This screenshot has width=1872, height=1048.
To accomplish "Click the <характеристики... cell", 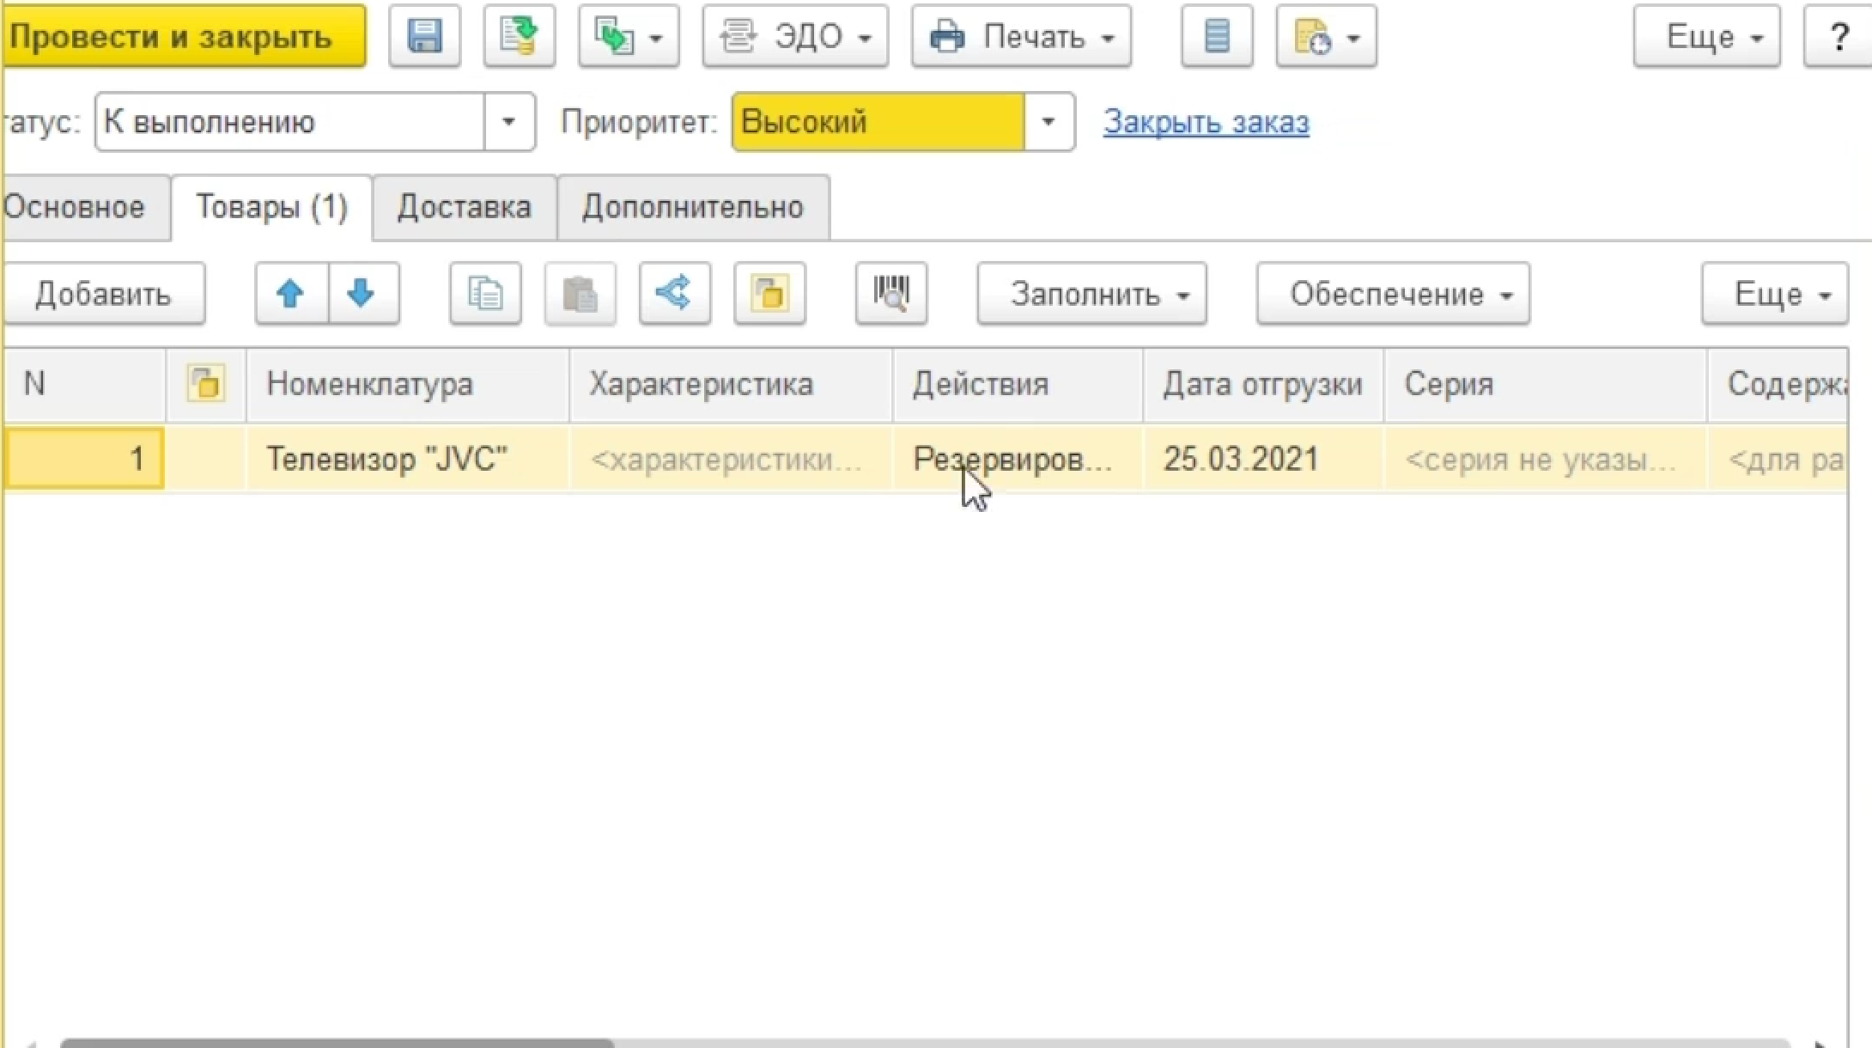I will pos(731,459).
